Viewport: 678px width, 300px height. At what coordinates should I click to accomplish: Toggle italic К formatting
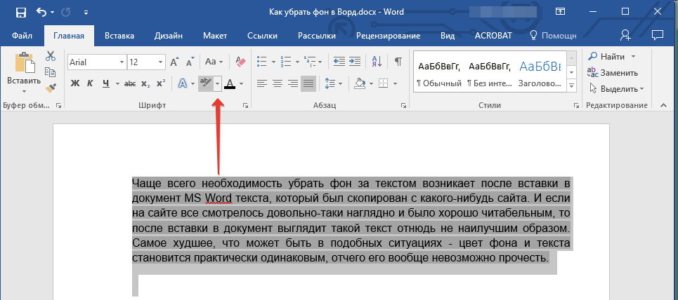coord(91,83)
